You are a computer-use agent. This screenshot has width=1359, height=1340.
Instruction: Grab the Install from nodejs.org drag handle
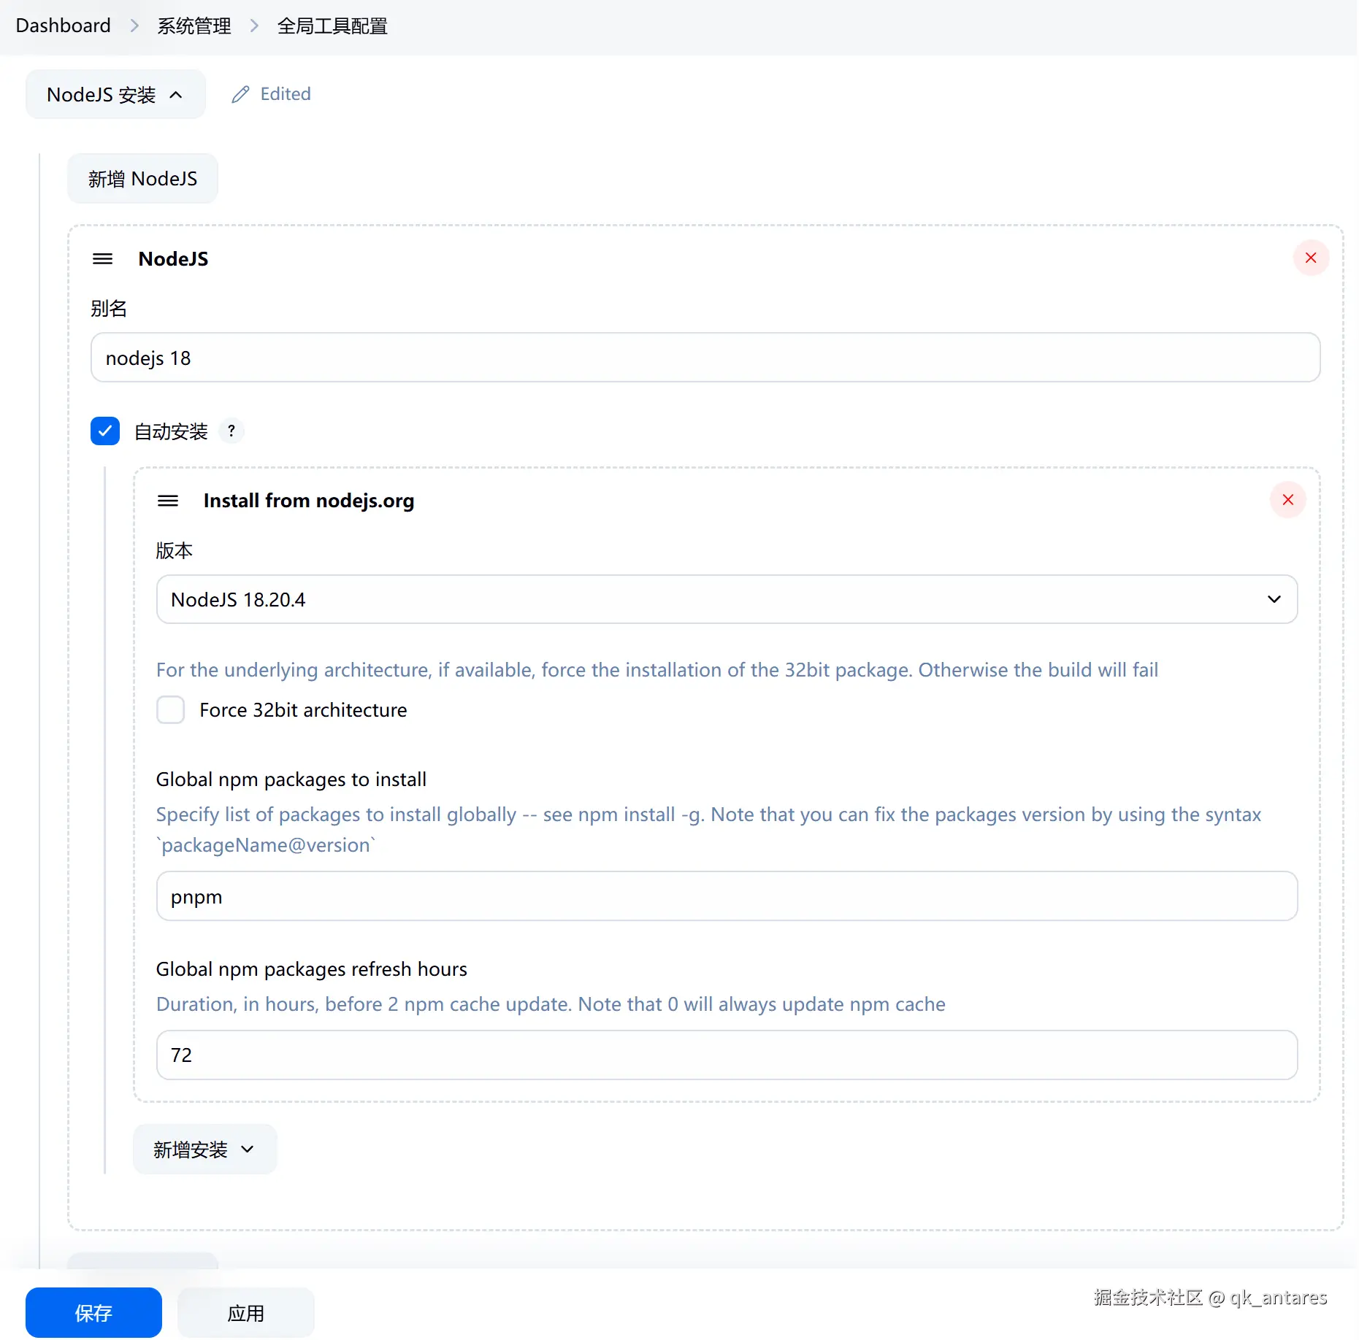(168, 500)
